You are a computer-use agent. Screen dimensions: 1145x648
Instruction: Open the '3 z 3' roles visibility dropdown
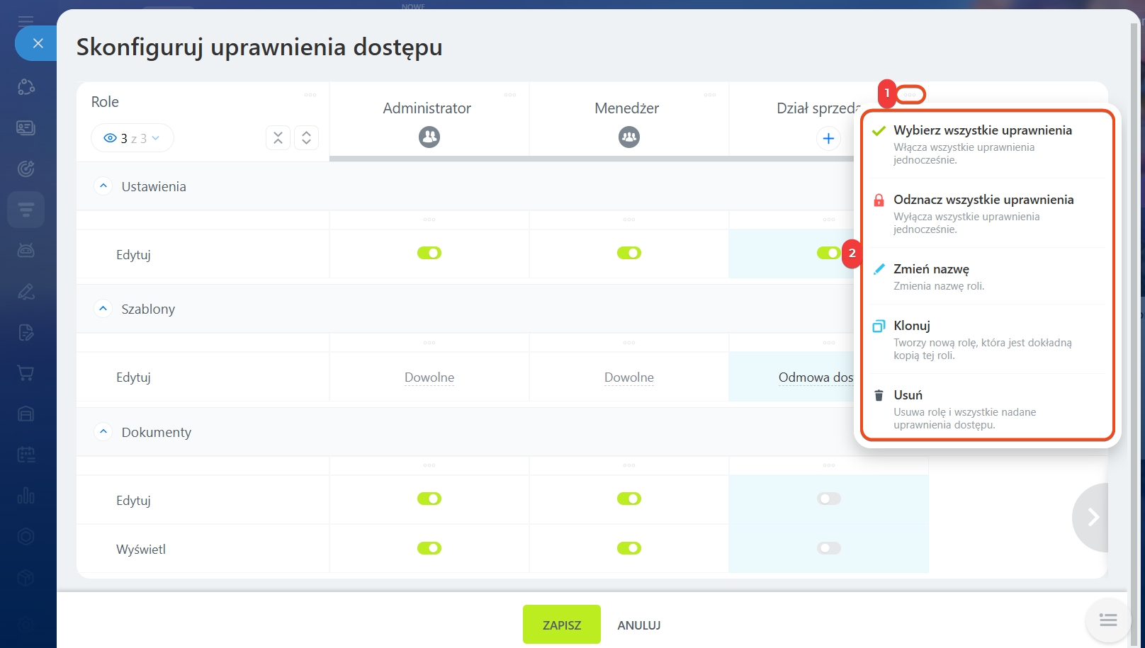132,138
